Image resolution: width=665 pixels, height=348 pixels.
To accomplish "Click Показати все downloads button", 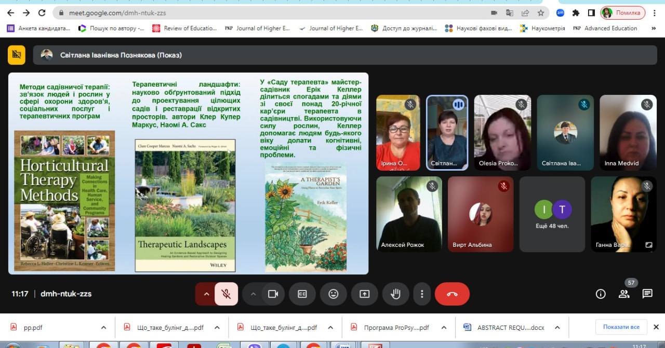I will click(621, 327).
